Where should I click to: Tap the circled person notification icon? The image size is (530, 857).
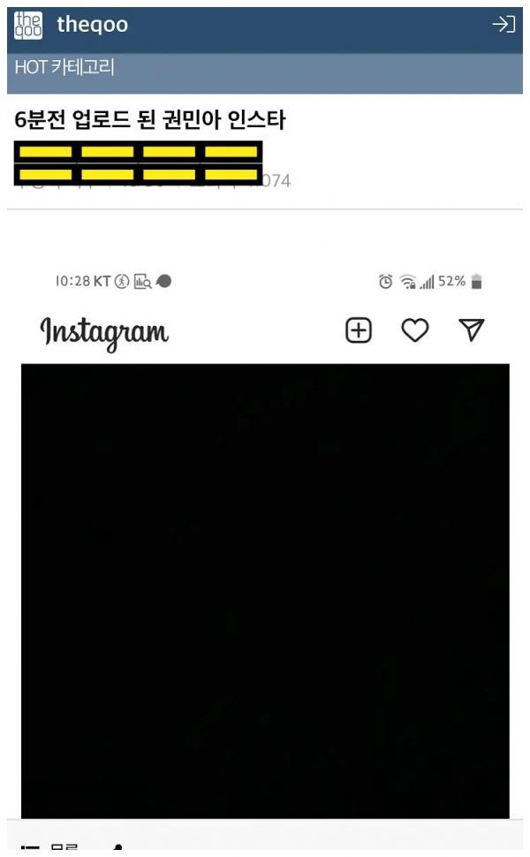coord(121,281)
